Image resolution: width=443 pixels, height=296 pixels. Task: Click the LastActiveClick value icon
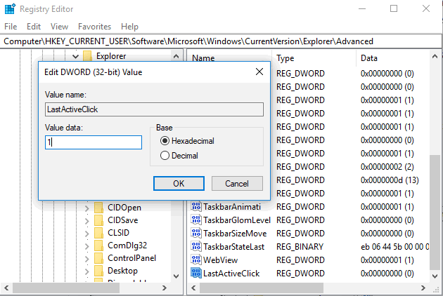(x=195, y=273)
